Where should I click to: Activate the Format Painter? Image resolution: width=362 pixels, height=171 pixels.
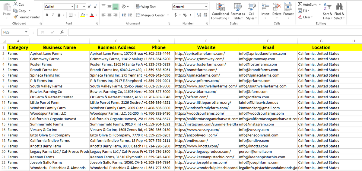tap(27, 17)
